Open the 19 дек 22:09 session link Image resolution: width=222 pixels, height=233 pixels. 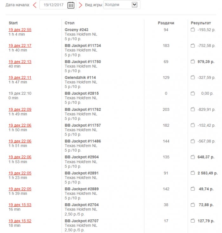[x=20, y=110]
